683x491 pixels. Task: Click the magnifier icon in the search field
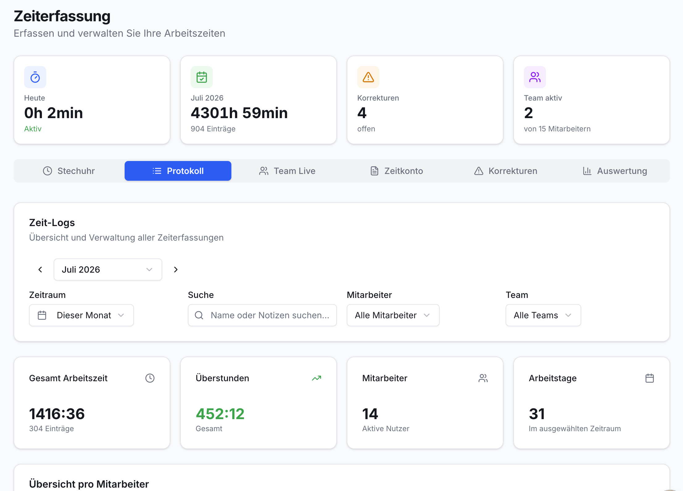[x=199, y=315]
